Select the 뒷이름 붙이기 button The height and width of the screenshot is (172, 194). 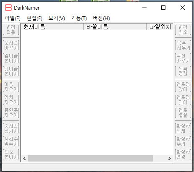click(x=11, y=71)
